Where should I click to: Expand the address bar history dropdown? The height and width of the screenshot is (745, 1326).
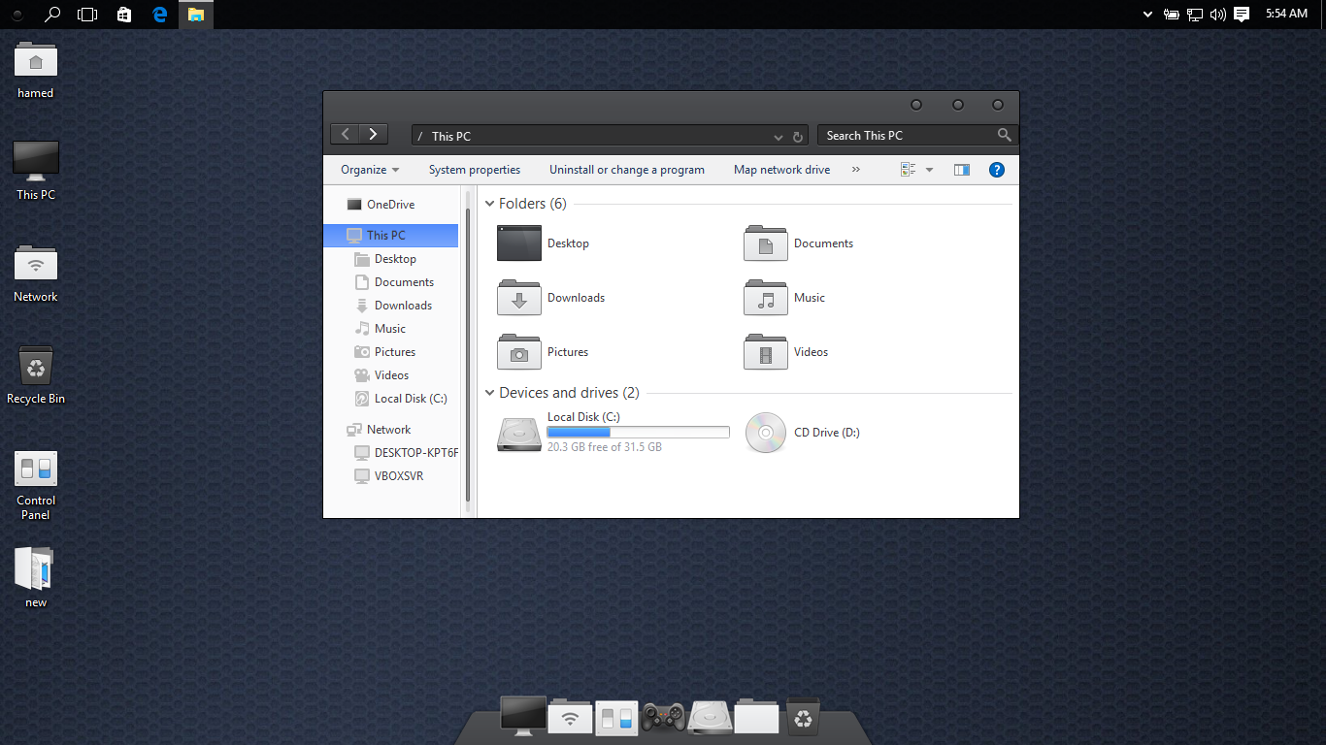(x=779, y=137)
